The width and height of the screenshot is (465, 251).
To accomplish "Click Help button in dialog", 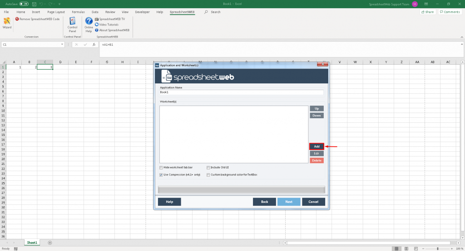I will click(169, 202).
